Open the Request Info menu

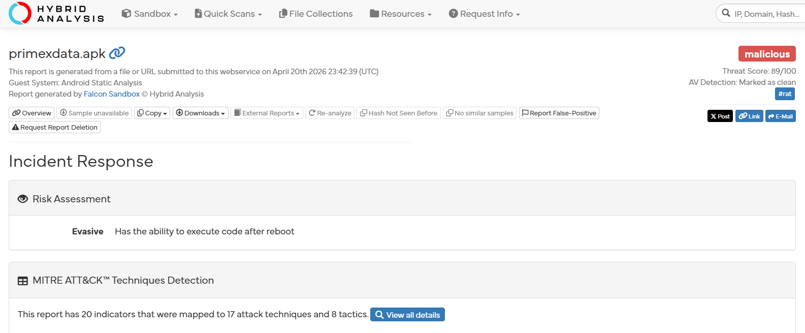pos(485,14)
